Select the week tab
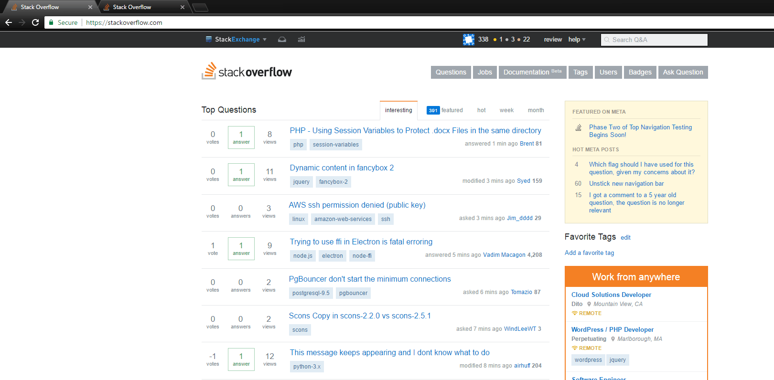The height and width of the screenshot is (380, 774). point(507,110)
